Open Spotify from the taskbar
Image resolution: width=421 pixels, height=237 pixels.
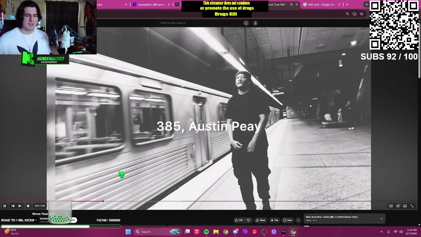pyautogui.click(x=206, y=232)
